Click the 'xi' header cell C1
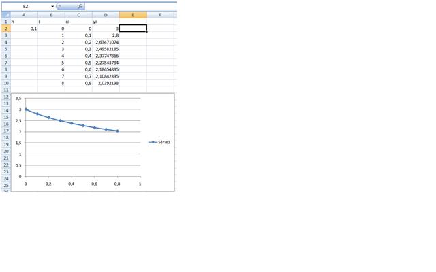Image resolution: width=436 pixels, height=272 pixels. [78, 22]
